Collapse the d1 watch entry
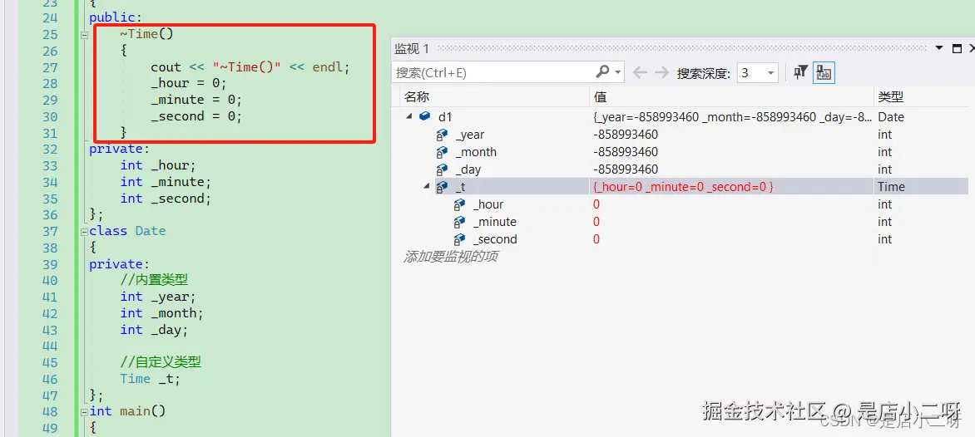975x437 pixels. click(x=408, y=116)
